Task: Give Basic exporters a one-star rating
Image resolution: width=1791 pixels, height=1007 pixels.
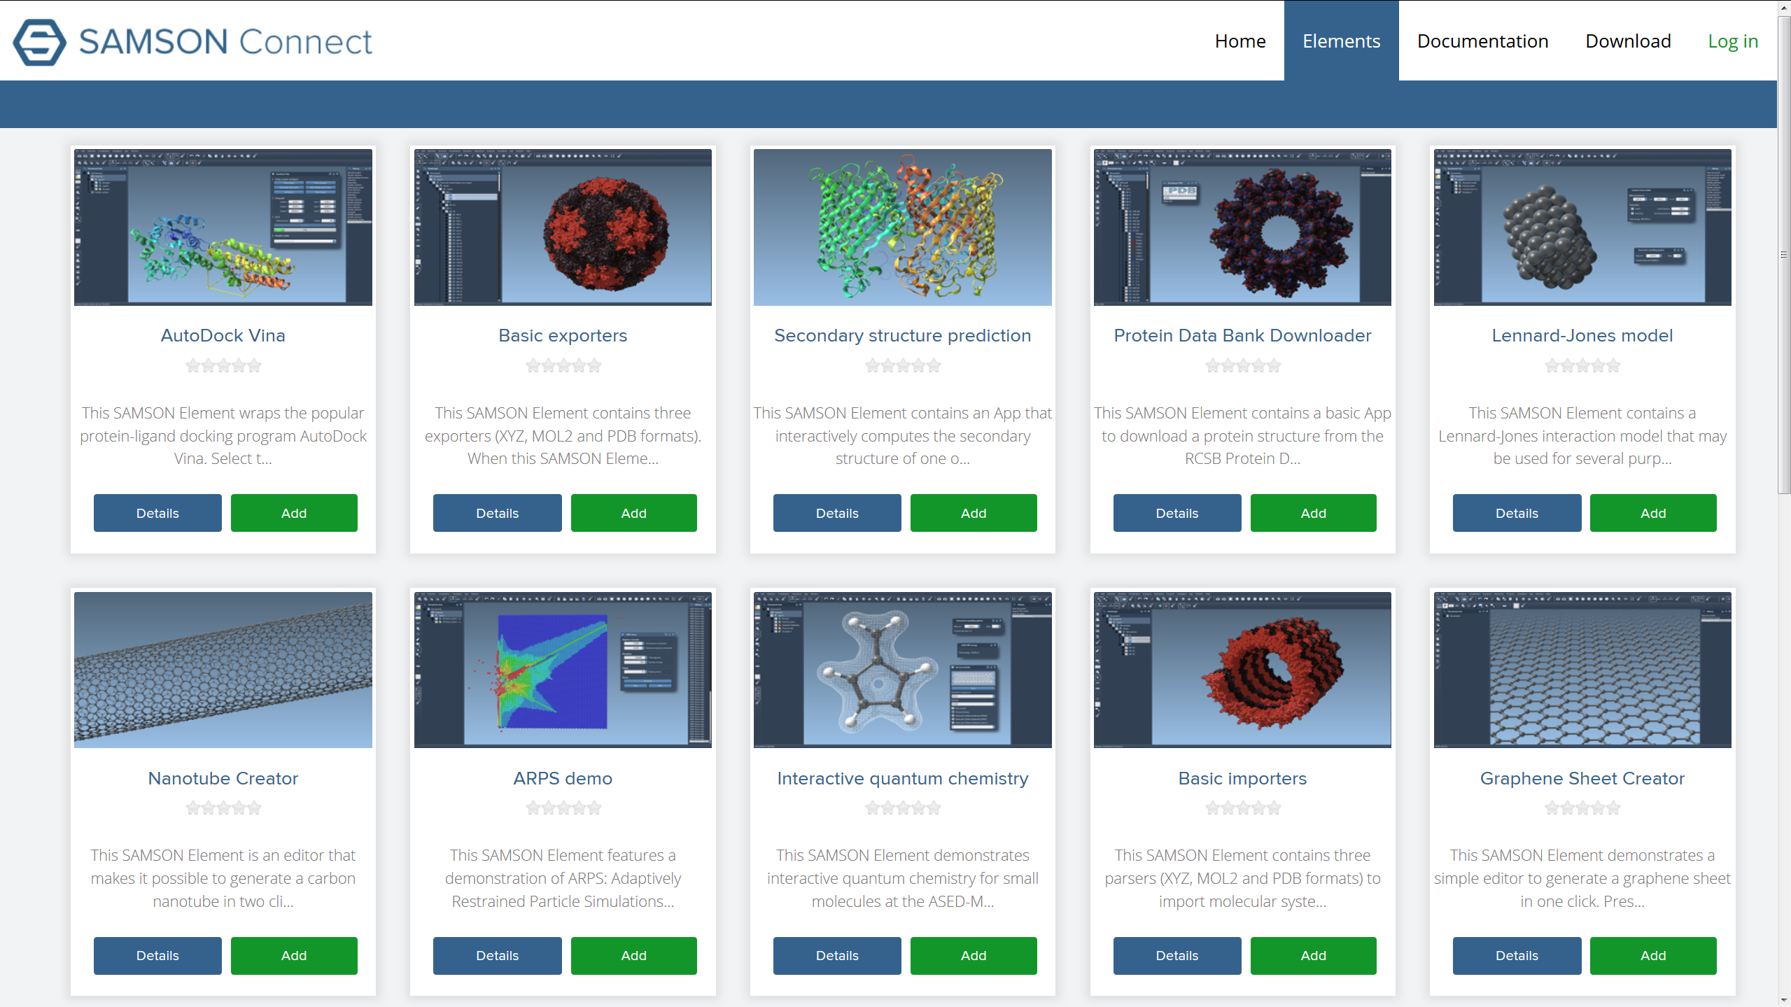Action: [532, 365]
